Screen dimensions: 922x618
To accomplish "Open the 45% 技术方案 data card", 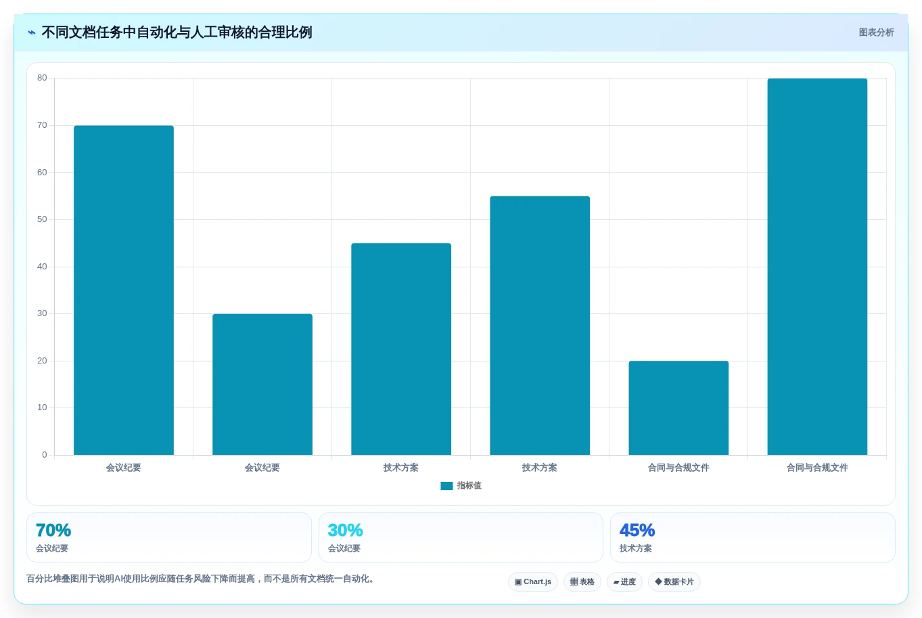I will pyautogui.click(x=753, y=537).
